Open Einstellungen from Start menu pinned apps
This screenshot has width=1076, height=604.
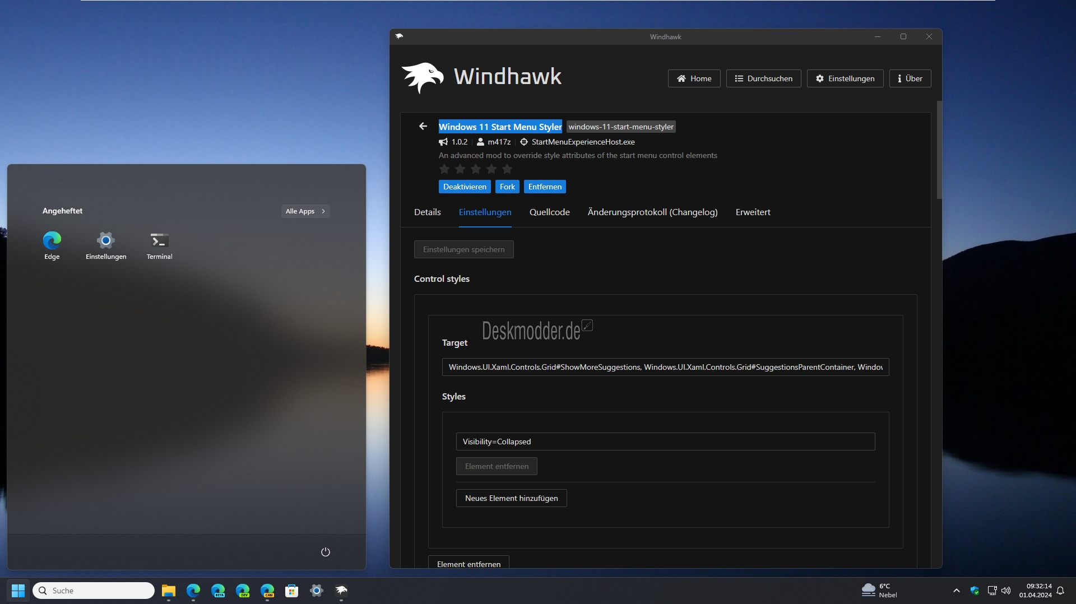pyautogui.click(x=106, y=245)
